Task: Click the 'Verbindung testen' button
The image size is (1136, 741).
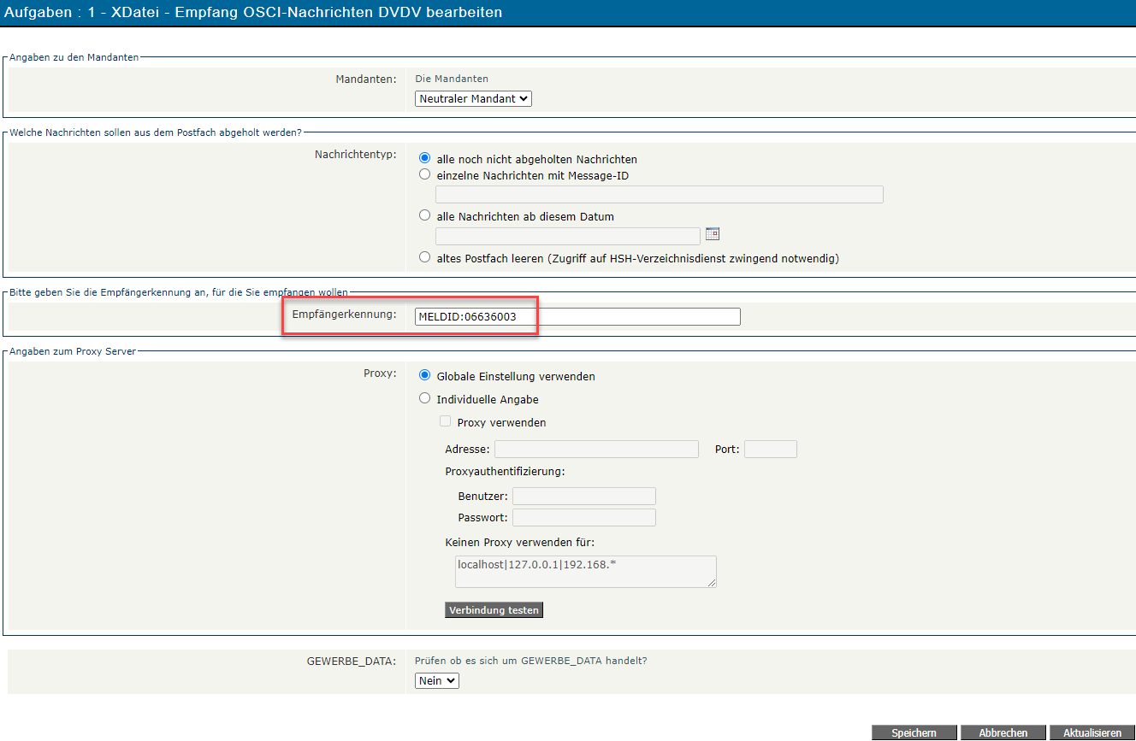Action: 494,610
